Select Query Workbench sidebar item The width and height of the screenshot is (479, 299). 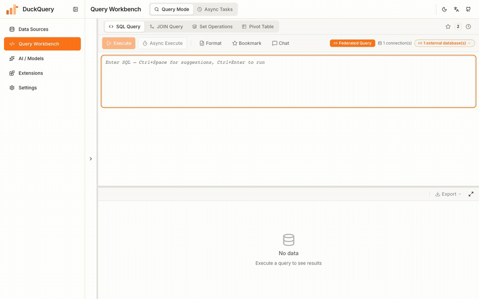42,44
